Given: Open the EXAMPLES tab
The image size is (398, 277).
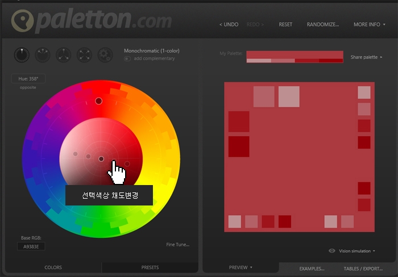Looking at the screenshot, I should tap(312, 268).
